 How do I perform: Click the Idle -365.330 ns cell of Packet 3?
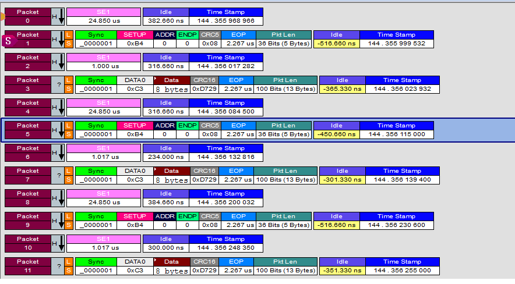(342, 84)
